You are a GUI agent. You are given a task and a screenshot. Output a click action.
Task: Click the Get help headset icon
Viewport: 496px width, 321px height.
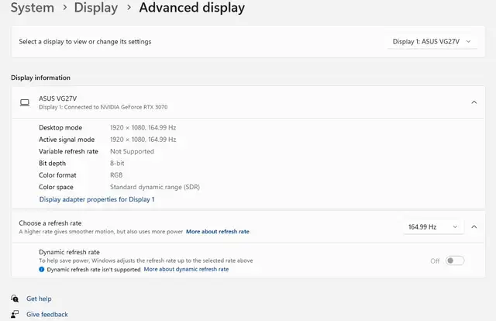tap(15, 299)
